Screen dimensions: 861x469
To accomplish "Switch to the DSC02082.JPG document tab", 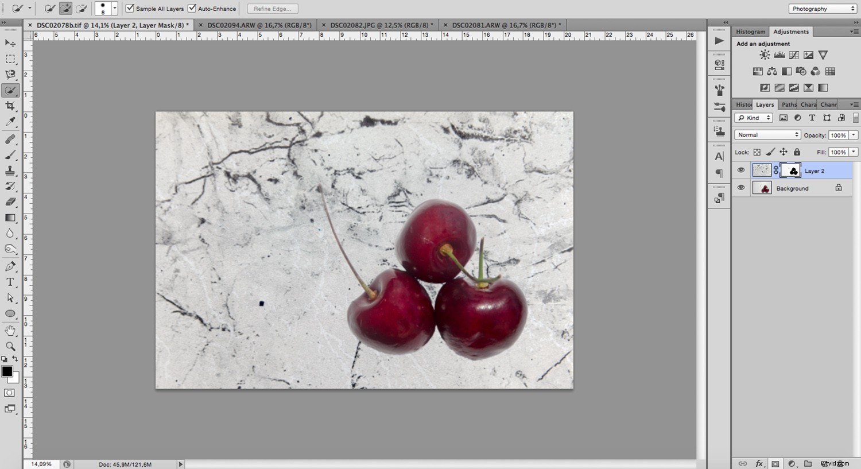I will (x=378, y=25).
